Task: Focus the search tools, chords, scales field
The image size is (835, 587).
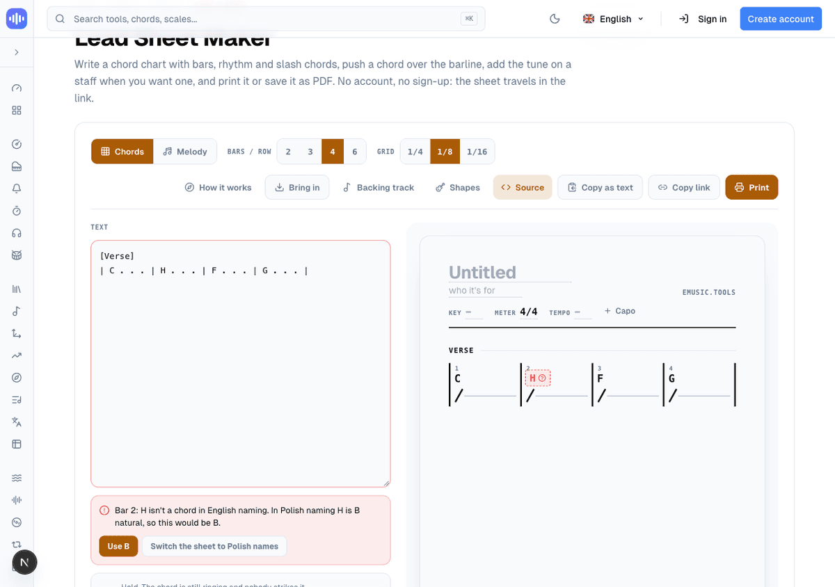Action: pyautogui.click(x=266, y=19)
